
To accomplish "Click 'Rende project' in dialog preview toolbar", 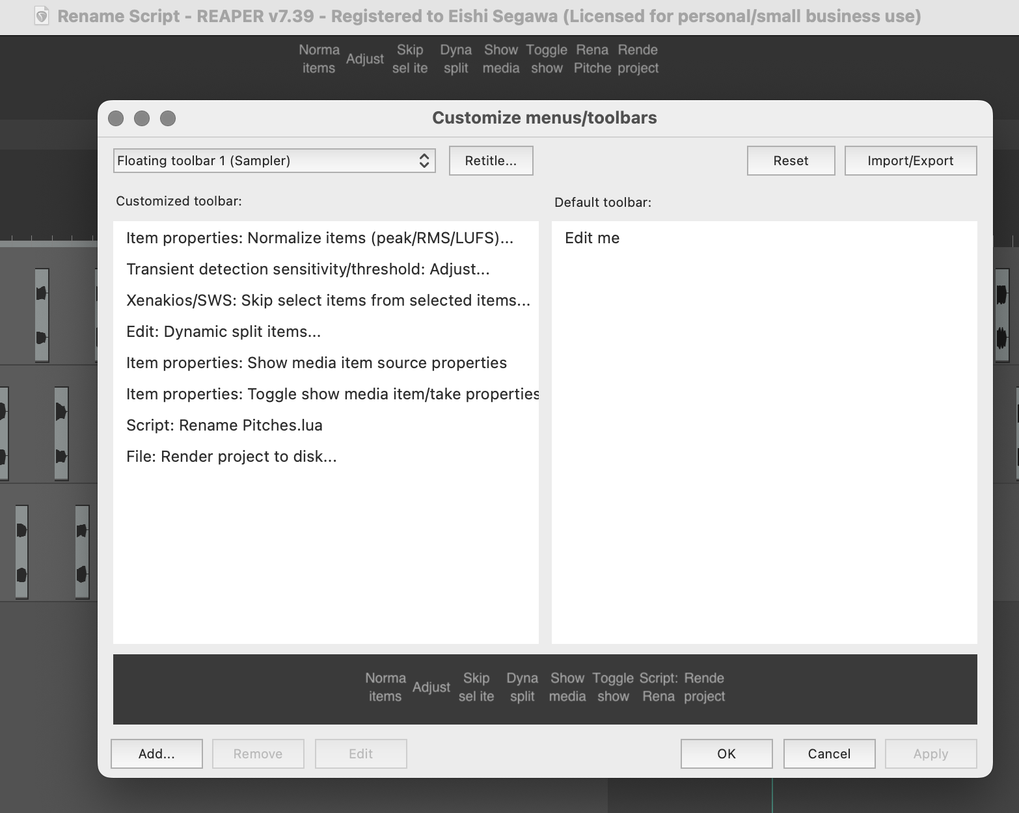I will pyautogui.click(x=704, y=687).
